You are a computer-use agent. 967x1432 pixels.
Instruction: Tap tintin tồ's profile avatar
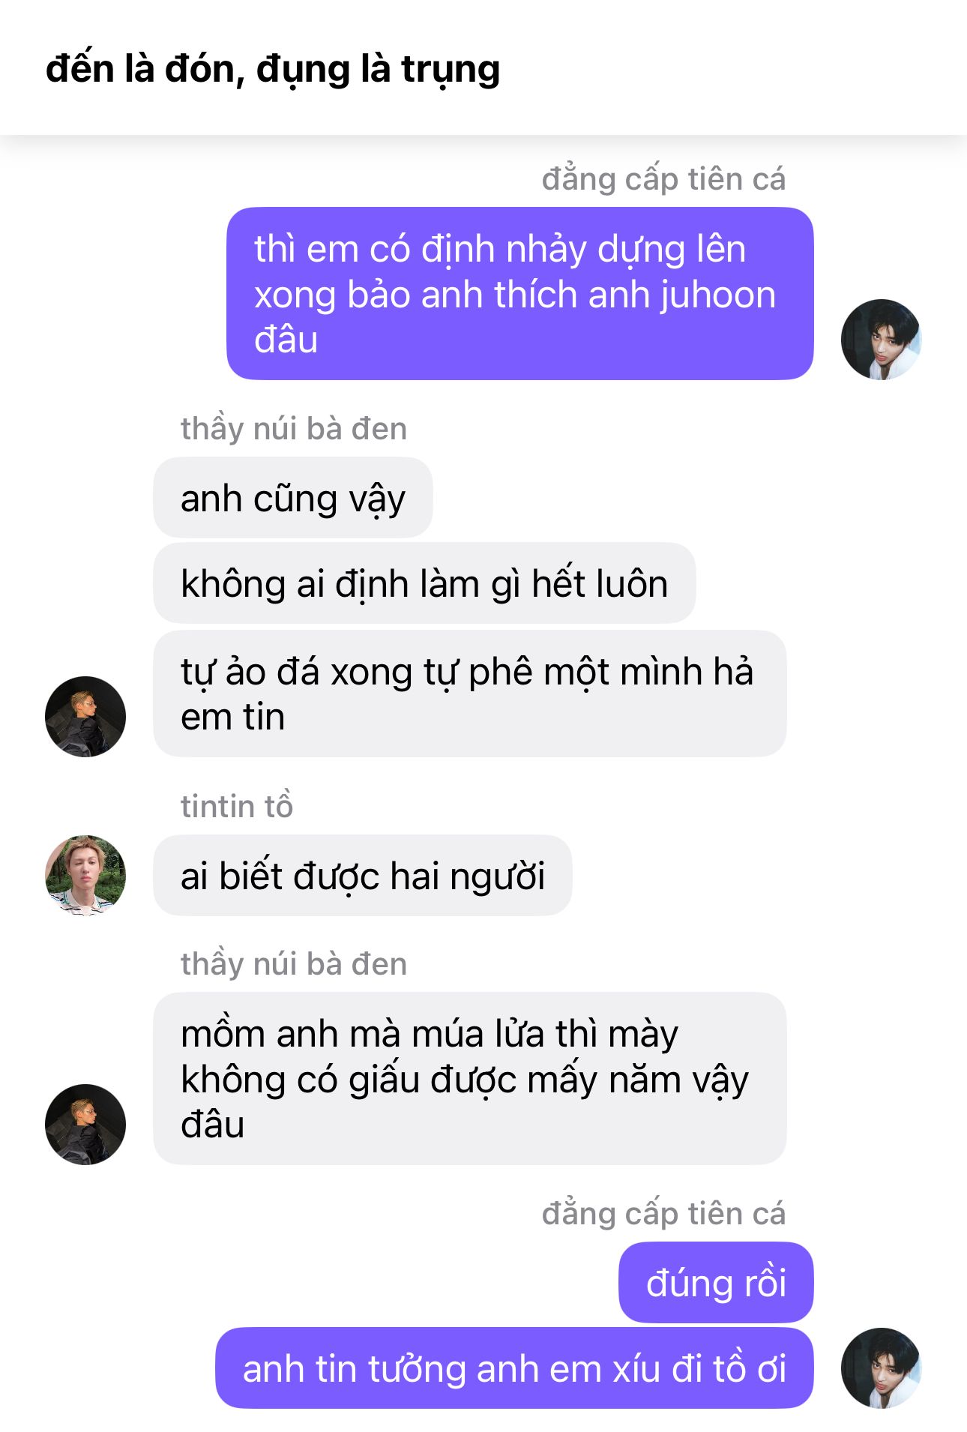pos(85,875)
